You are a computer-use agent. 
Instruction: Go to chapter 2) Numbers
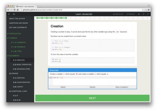(x=14, y=56)
